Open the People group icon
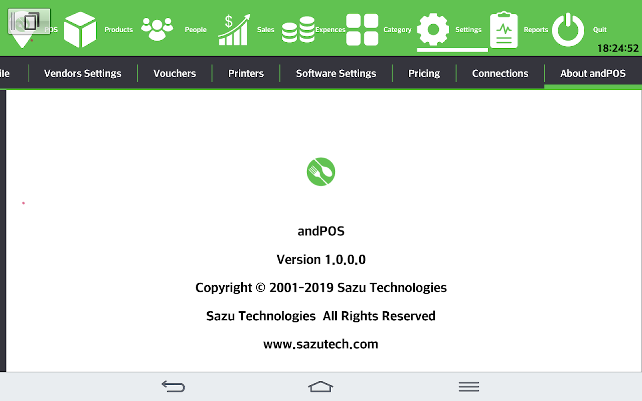This screenshot has width=642, height=401. (x=157, y=30)
